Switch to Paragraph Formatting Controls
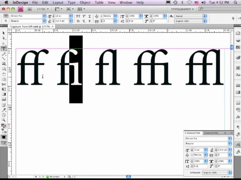 click(x=6, y=21)
